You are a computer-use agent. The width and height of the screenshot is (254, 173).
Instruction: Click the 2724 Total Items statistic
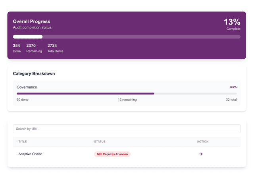[55, 48]
